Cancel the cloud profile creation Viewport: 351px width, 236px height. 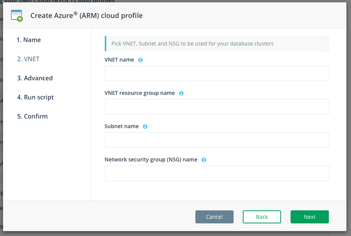(x=214, y=217)
